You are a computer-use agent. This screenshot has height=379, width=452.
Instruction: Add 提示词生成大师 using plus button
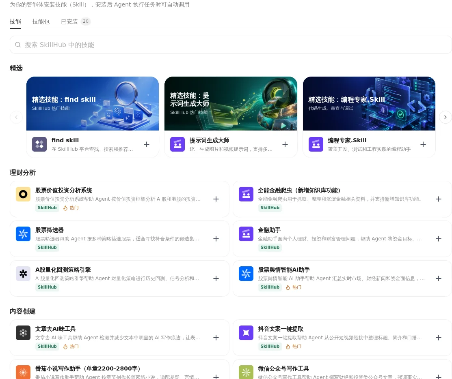point(285,144)
